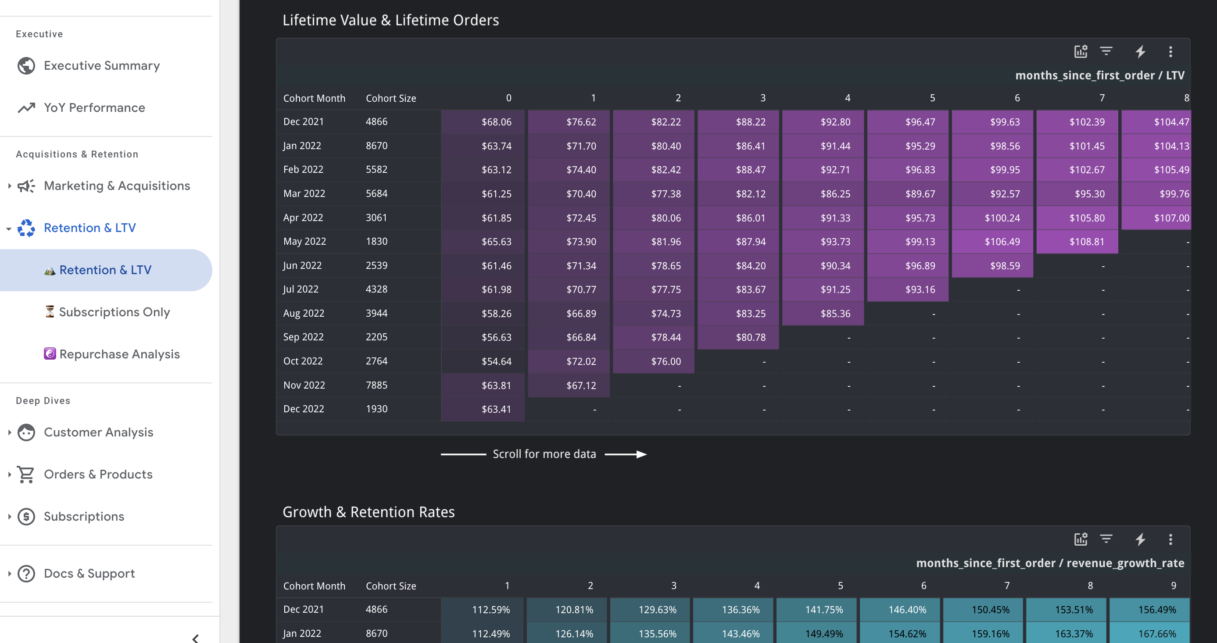This screenshot has width=1217, height=643.
Task: Expand Orders & Products section arrow
Action: 10,474
